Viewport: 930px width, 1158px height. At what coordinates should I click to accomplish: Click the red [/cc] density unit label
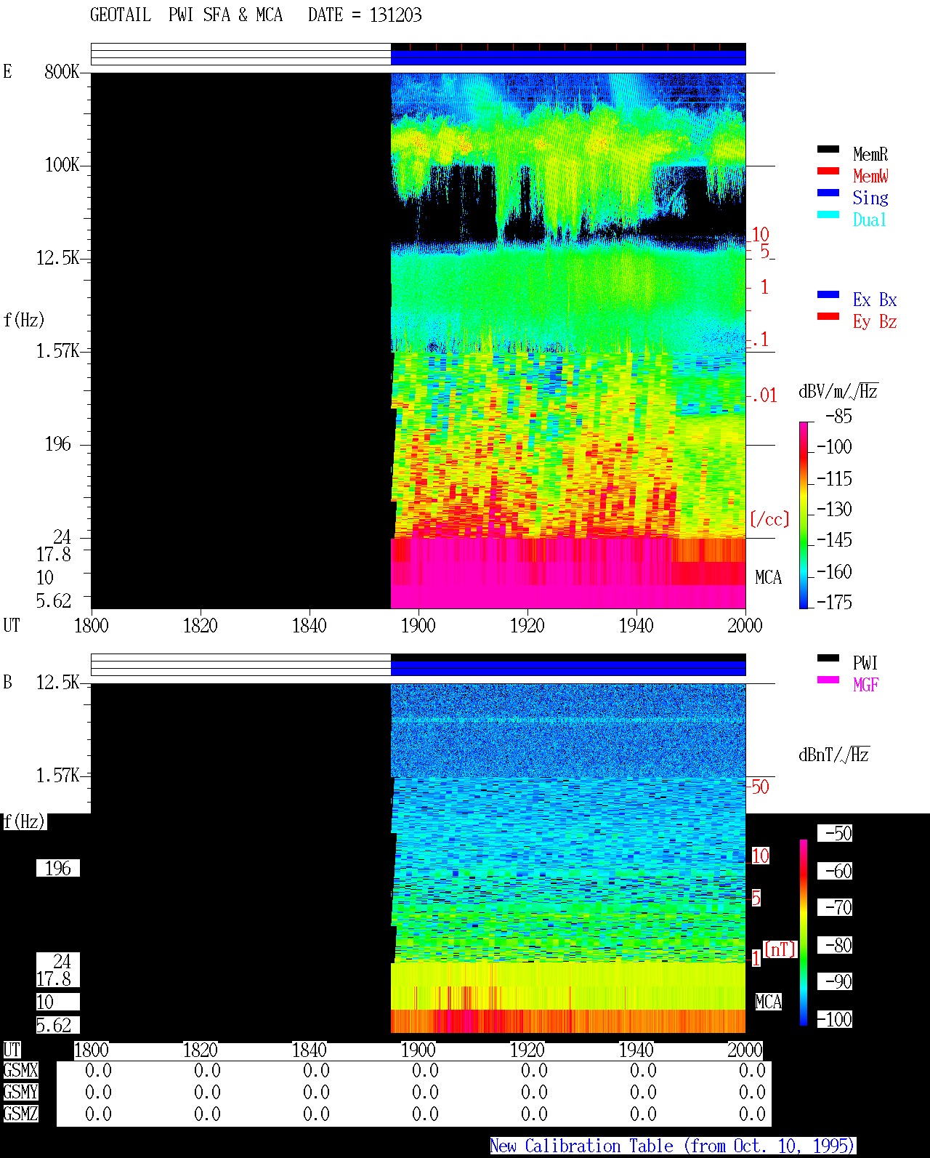769,519
